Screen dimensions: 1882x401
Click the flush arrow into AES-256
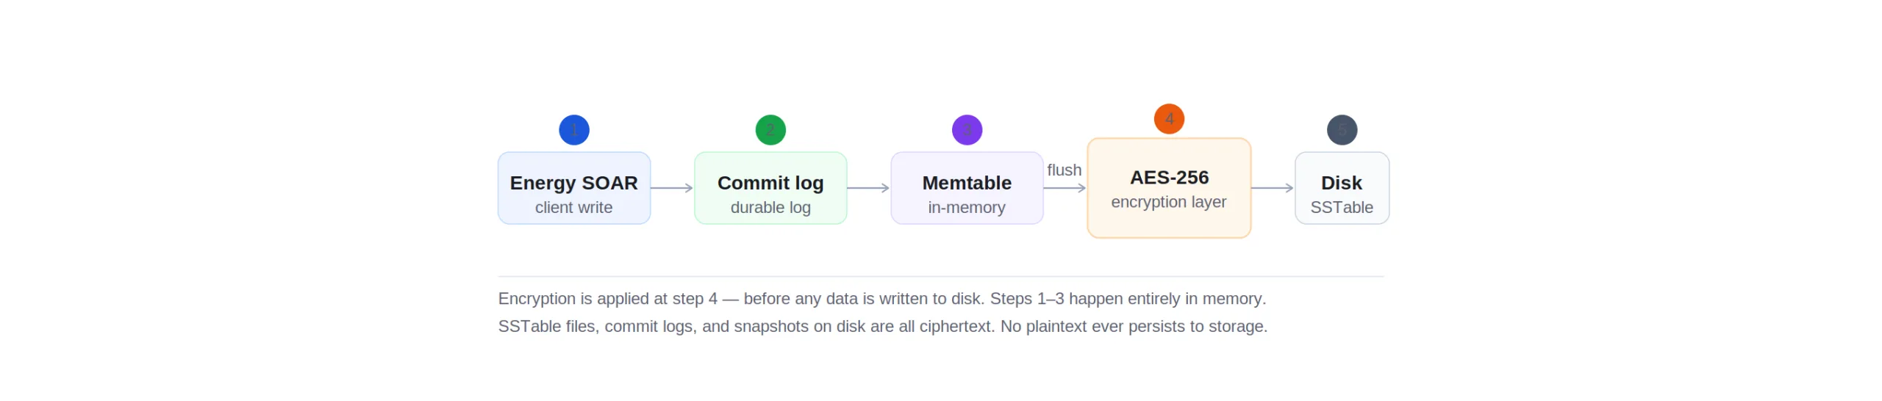tap(1065, 188)
